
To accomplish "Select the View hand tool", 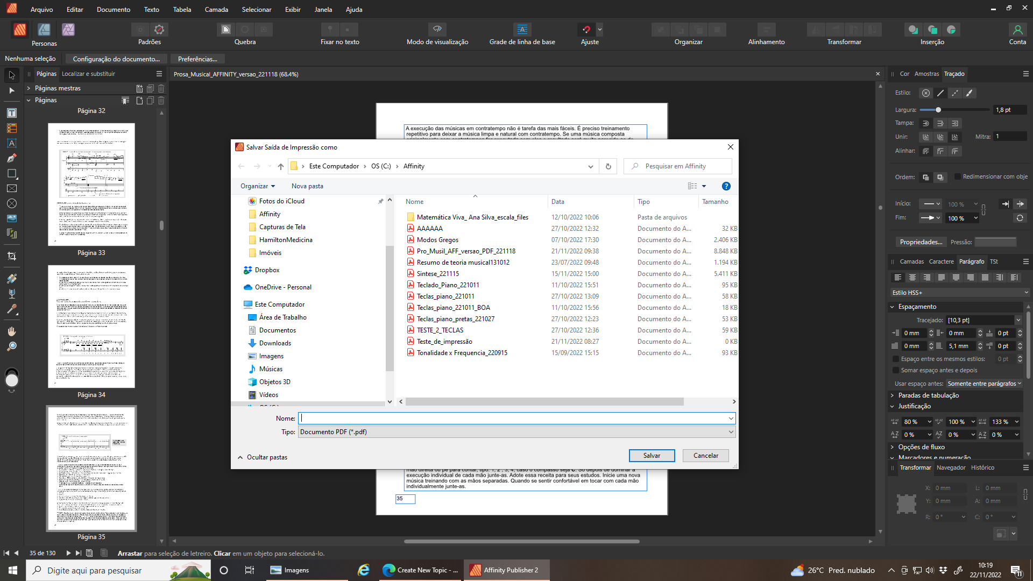I will tap(12, 331).
